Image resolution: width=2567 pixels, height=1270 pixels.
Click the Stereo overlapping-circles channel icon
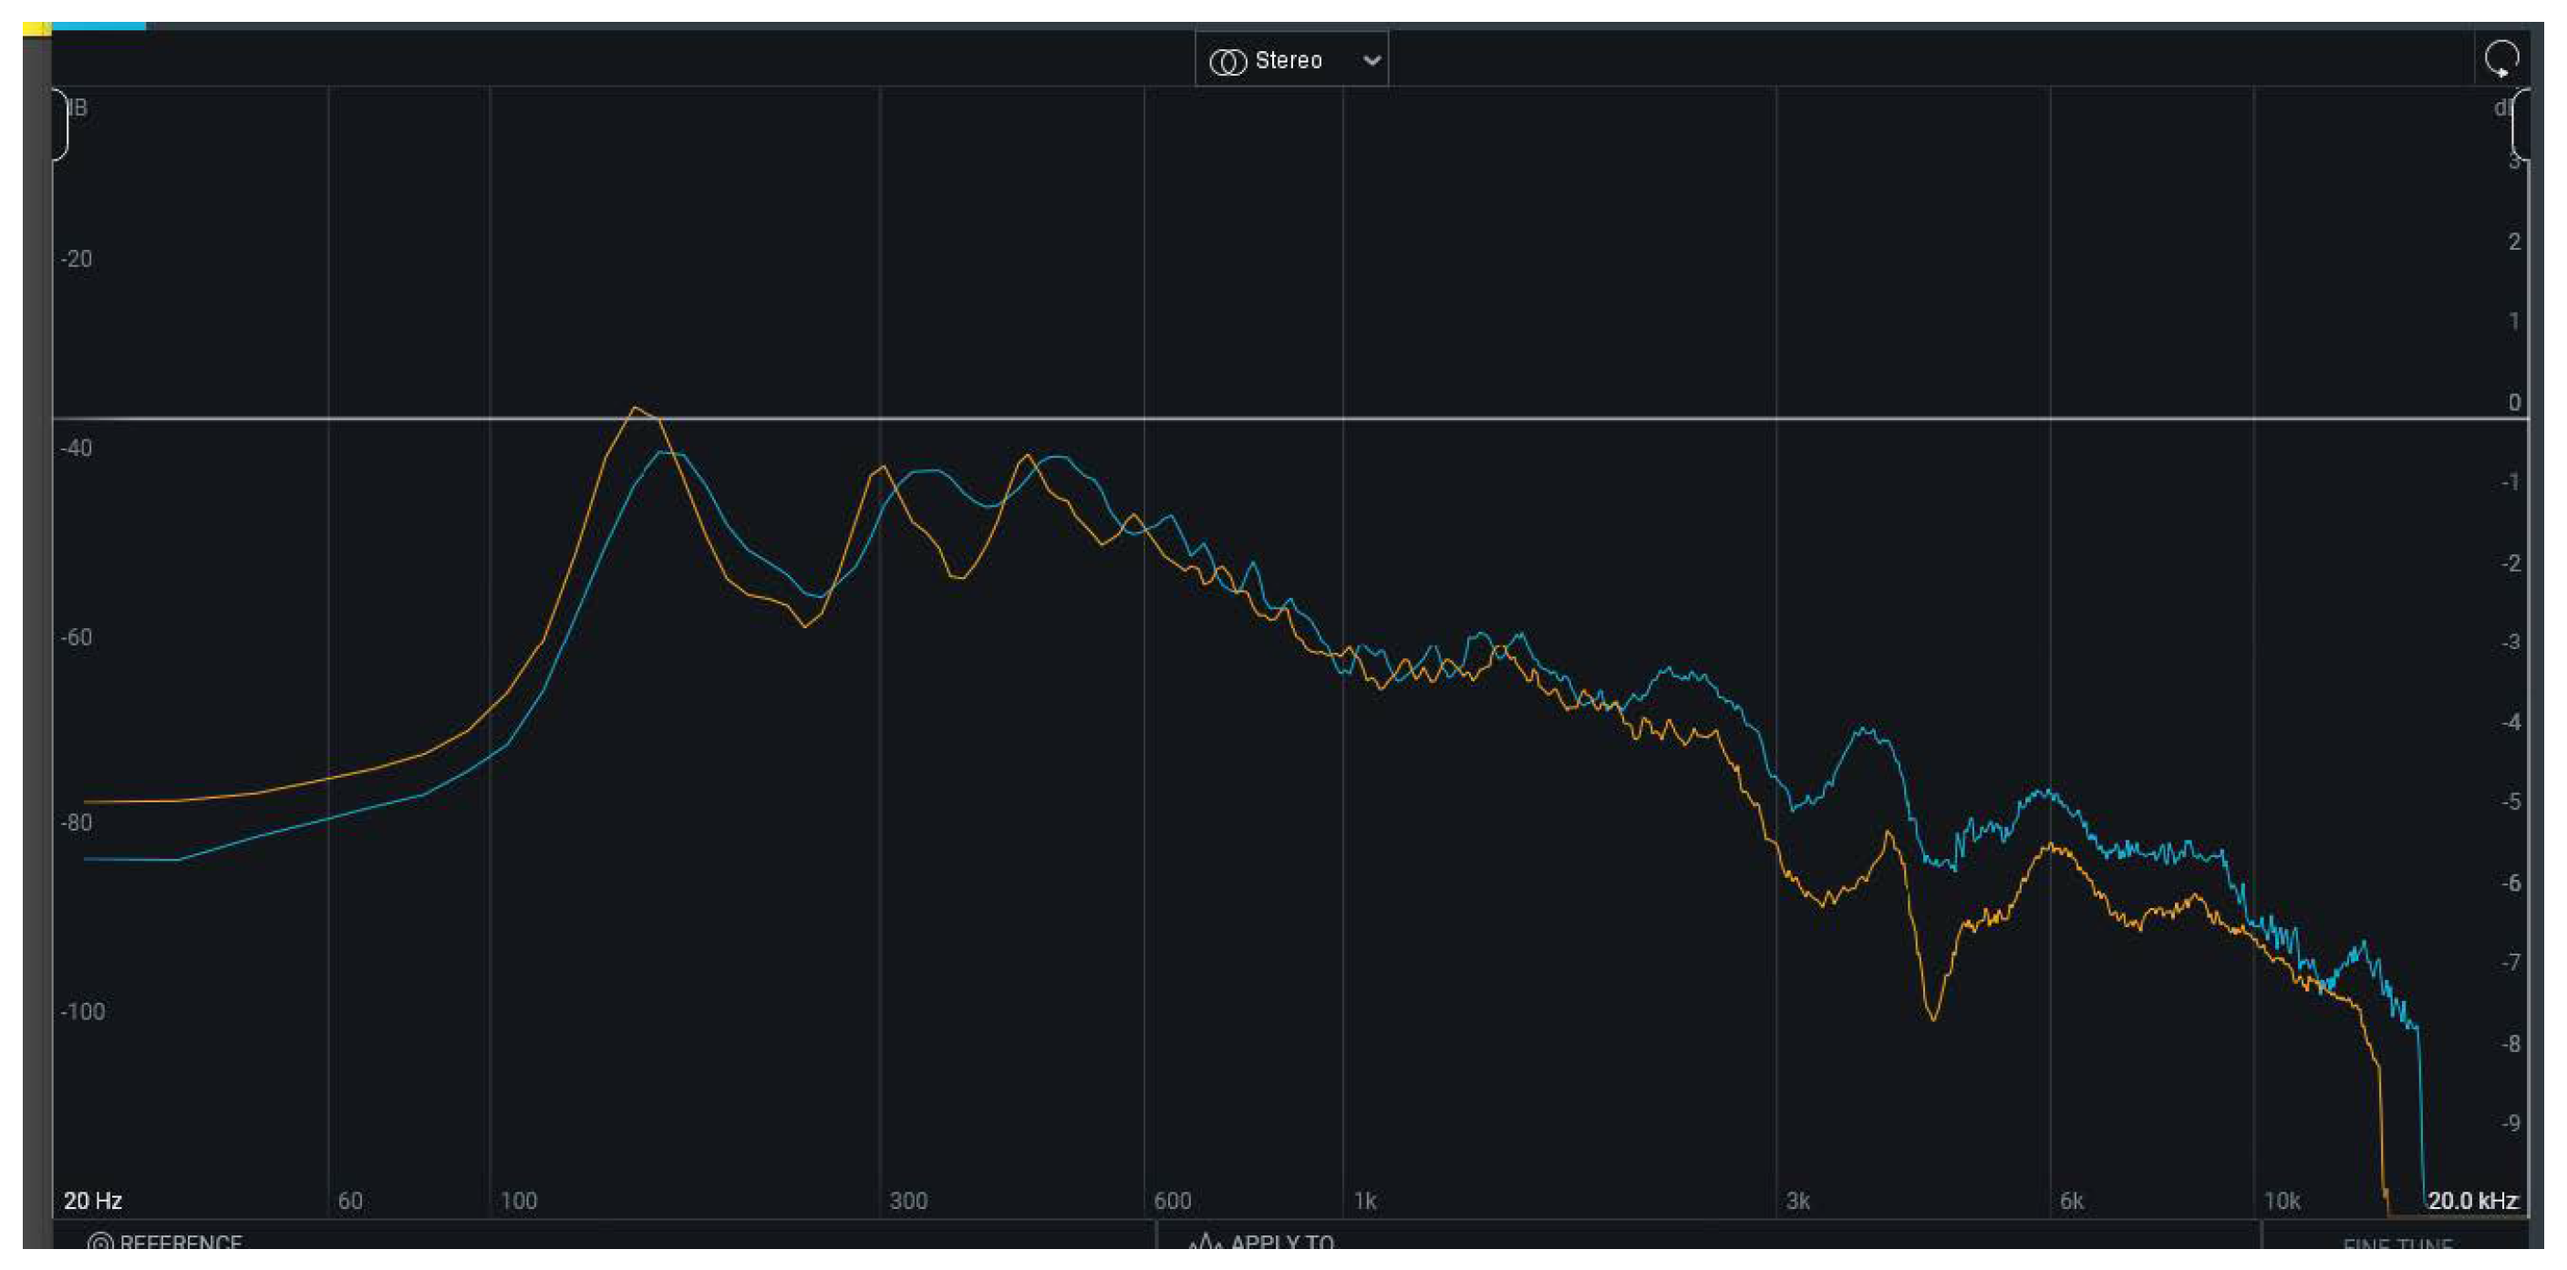1227,62
